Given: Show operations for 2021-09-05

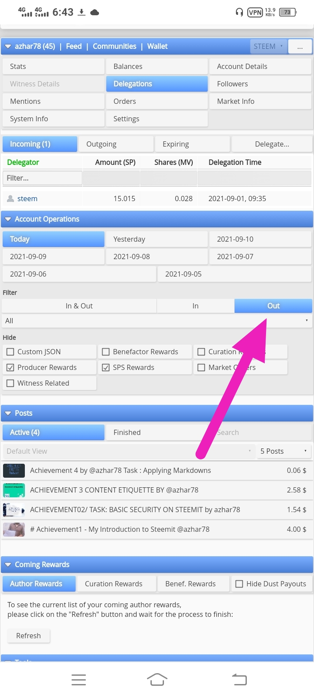Looking at the screenshot, I should point(235,274).
